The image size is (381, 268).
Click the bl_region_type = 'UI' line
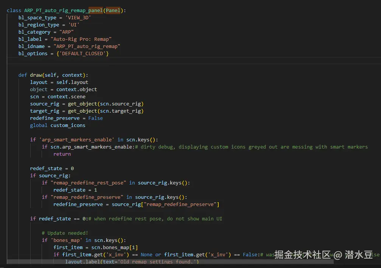click(49, 25)
